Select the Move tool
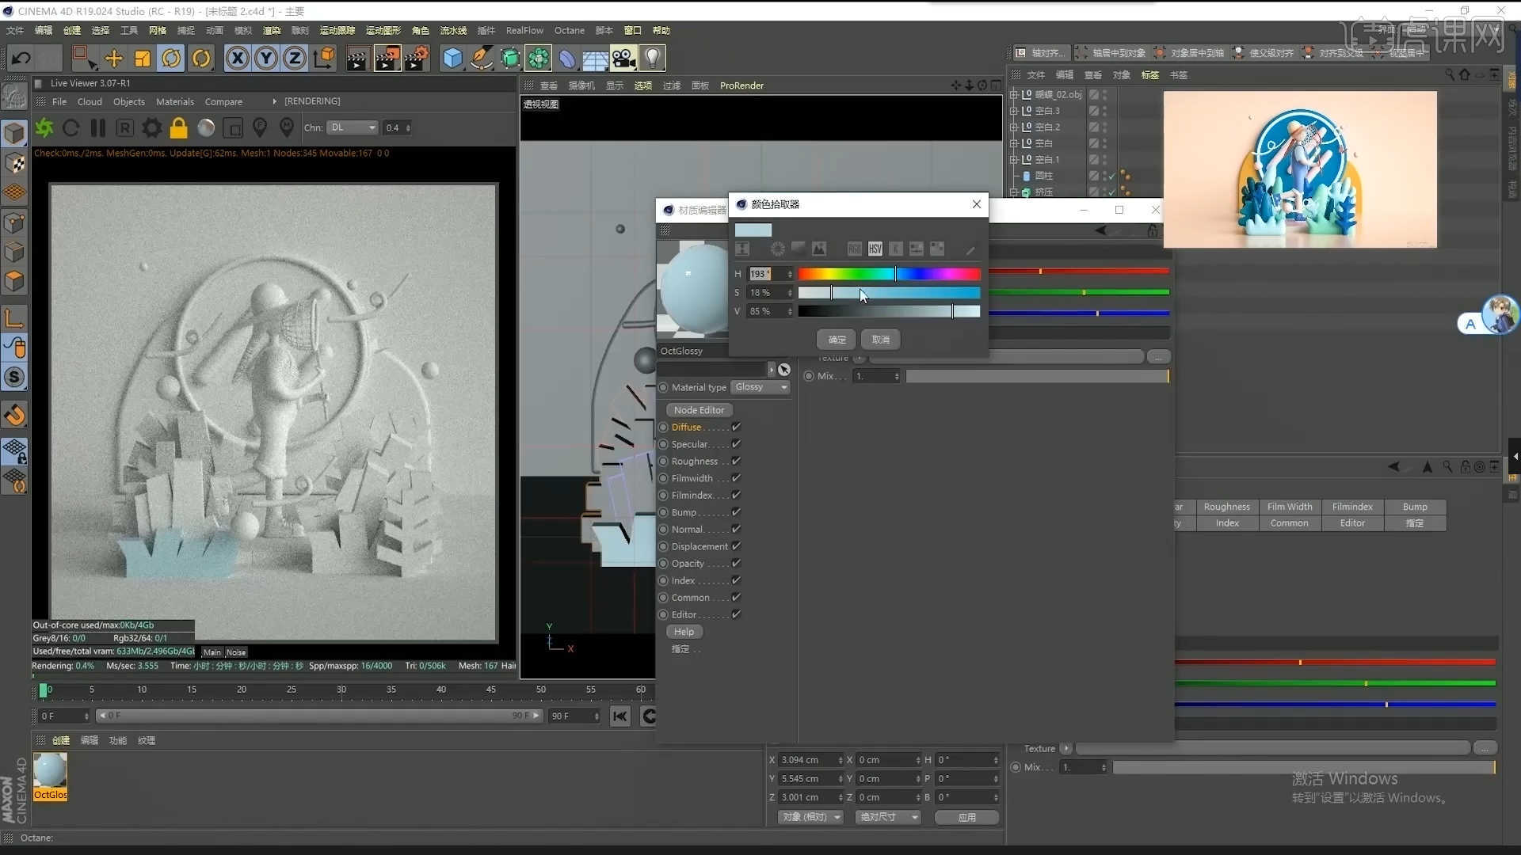The image size is (1521, 855). tap(113, 58)
